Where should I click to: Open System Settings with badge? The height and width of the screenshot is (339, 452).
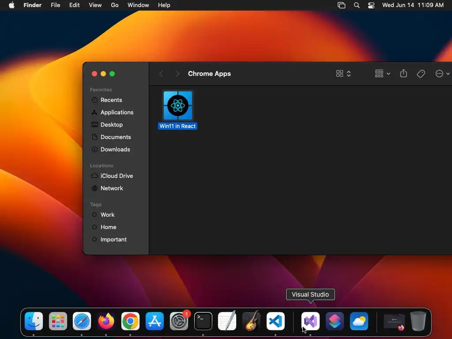click(x=179, y=321)
